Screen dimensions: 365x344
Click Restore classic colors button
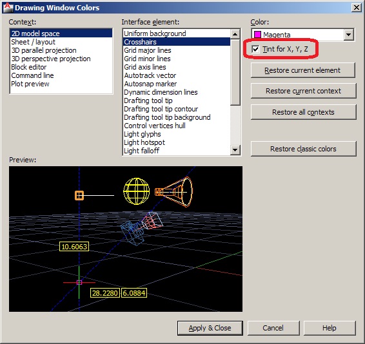coord(303,149)
